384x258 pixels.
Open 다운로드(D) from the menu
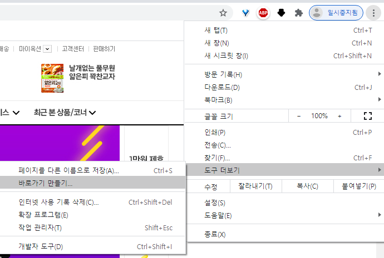(x=284, y=87)
